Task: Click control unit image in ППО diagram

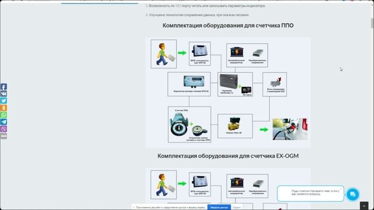Action: [276, 82]
